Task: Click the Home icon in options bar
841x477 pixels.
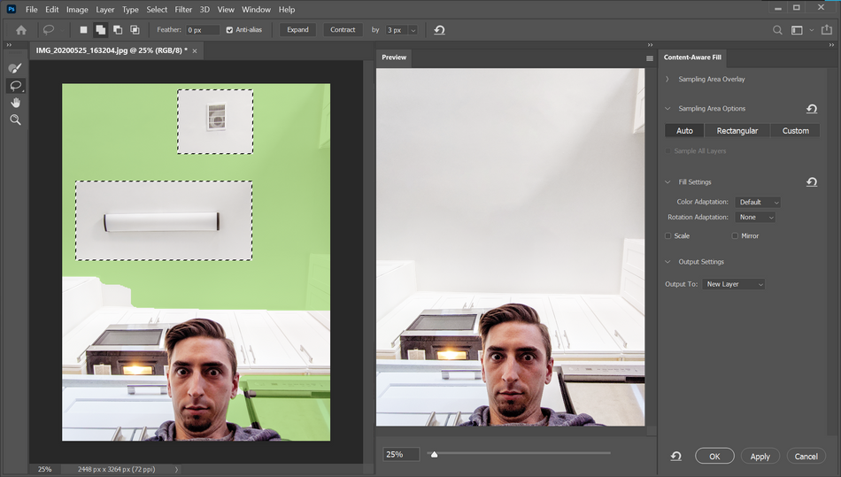Action: pyautogui.click(x=21, y=30)
